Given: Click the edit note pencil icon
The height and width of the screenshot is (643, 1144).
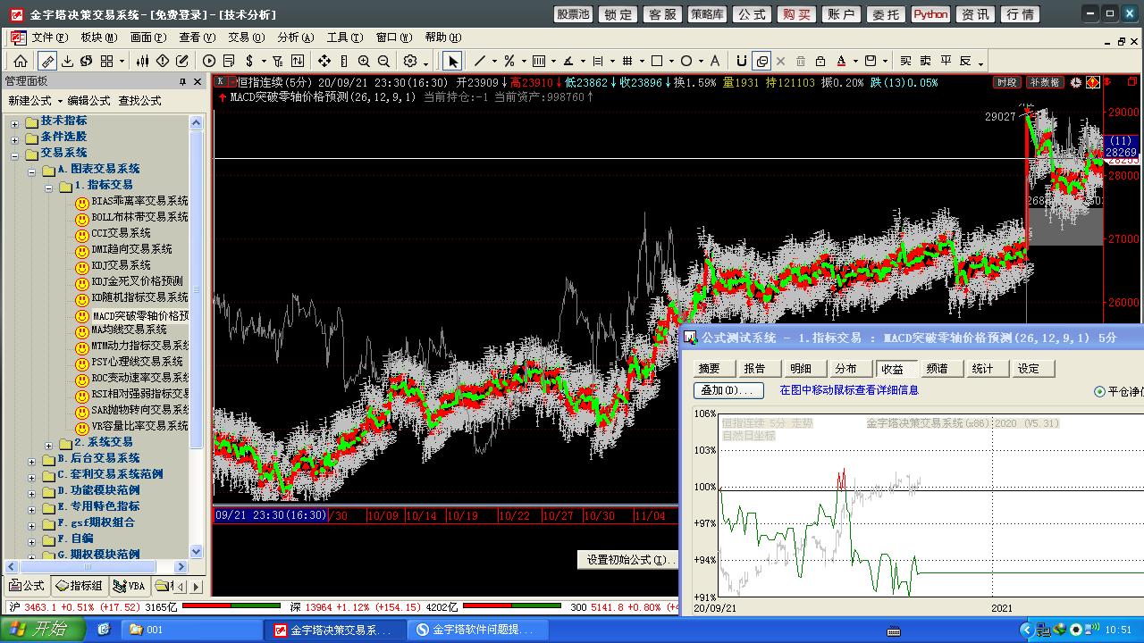Looking at the screenshot, I should pyautogui.click(x=182, y=61).
